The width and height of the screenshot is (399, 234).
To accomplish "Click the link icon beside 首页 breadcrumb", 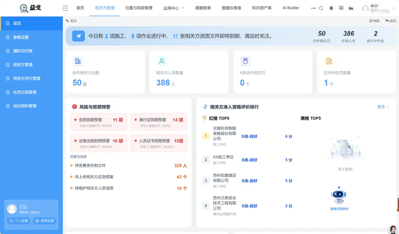I will [67, 21].
